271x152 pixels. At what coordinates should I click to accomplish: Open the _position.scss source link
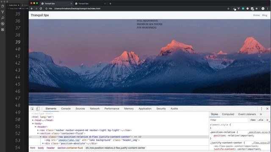(259, 132)
